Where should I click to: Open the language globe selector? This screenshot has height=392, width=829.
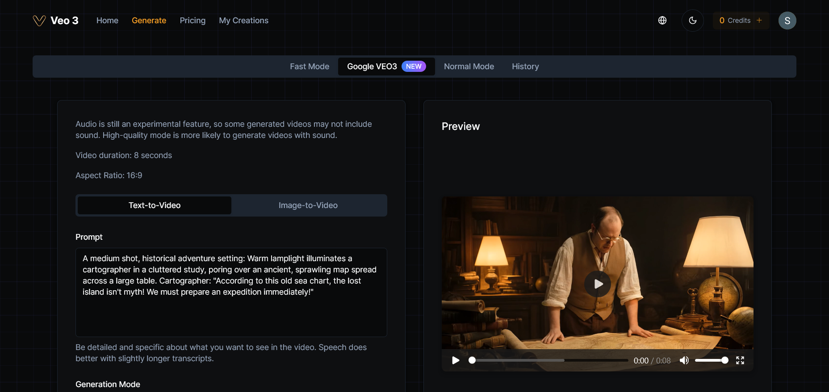click(662, 21)
